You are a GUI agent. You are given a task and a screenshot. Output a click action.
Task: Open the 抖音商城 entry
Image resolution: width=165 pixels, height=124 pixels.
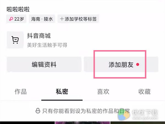click(39, 36)
